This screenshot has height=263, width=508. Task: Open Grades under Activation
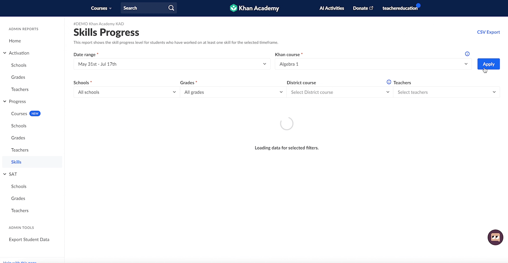pyautogui.click(x=18, y=77)
